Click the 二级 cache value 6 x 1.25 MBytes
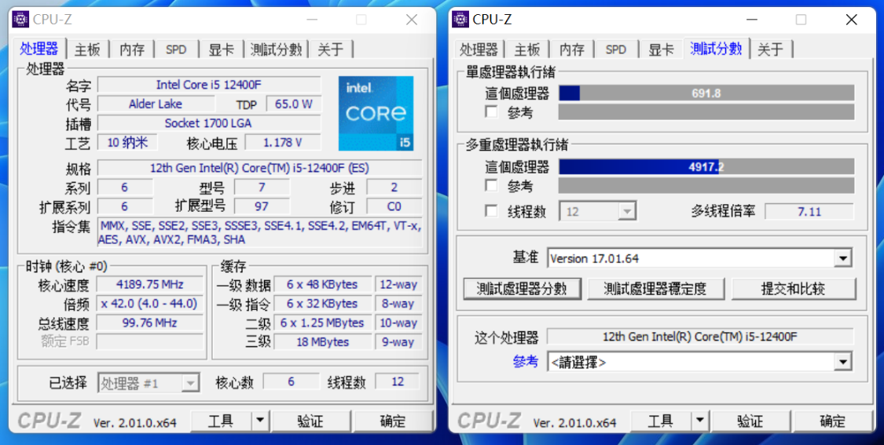Viewport: 884px width, 445px height. coord(322,323)
